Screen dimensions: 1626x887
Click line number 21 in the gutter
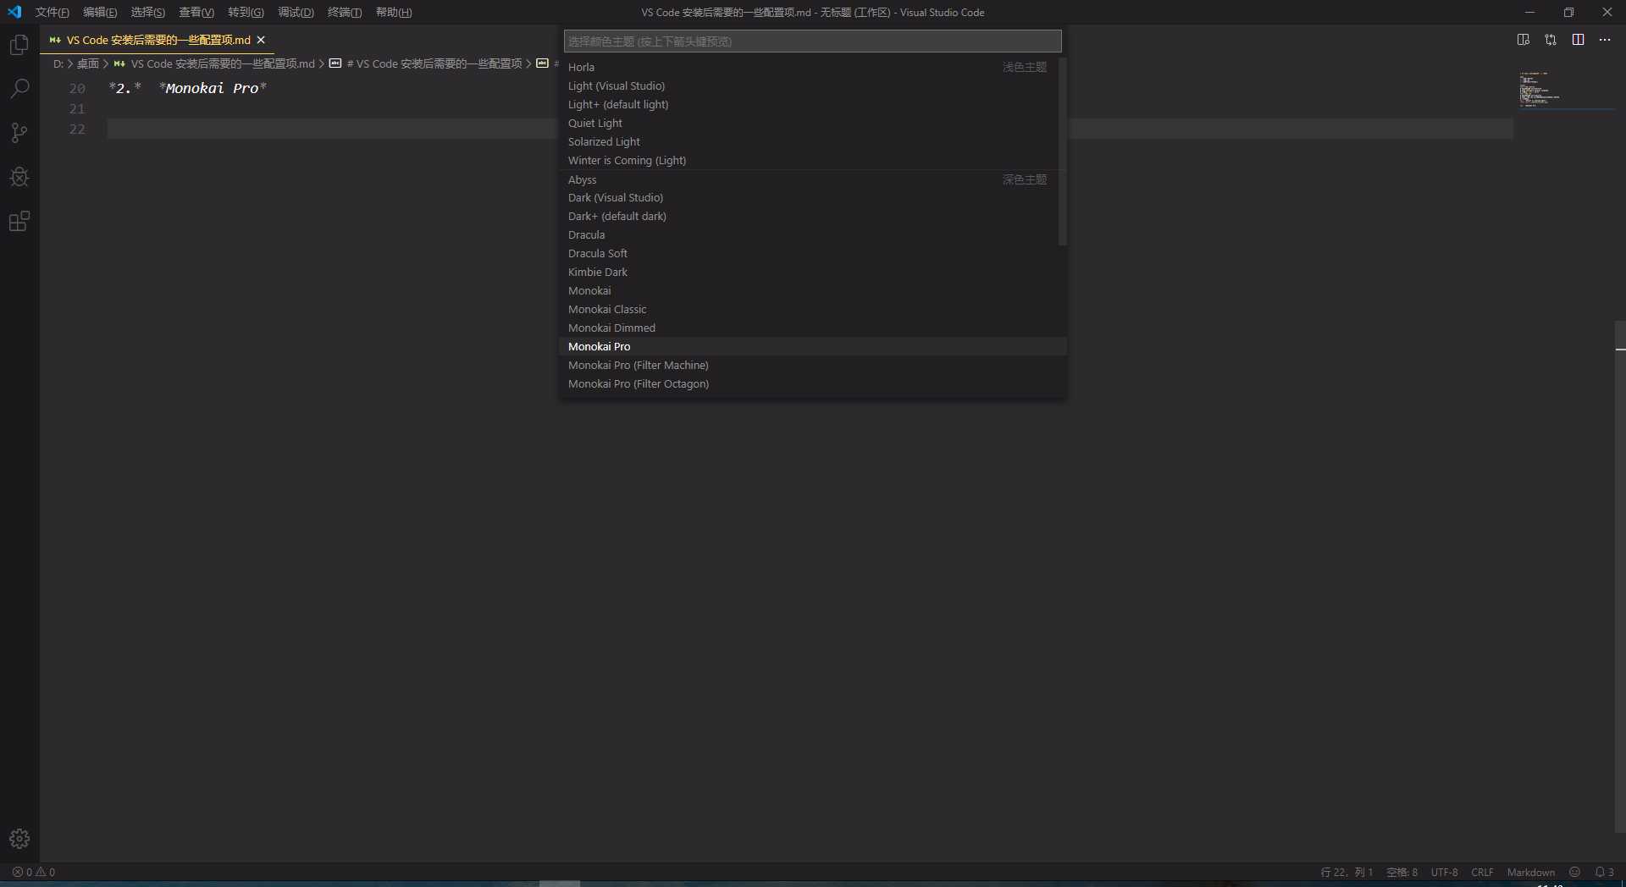[x=77, y=108]
